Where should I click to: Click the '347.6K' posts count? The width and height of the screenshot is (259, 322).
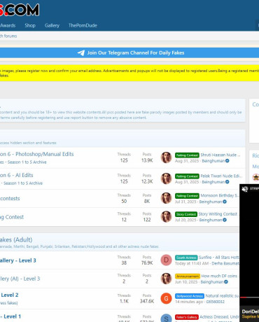tap(147, 301)
